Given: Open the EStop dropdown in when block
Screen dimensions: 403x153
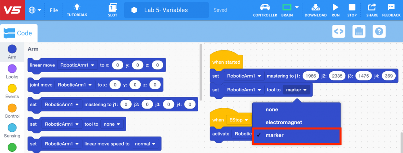Looking at the screenshot, I should [239, 120].
